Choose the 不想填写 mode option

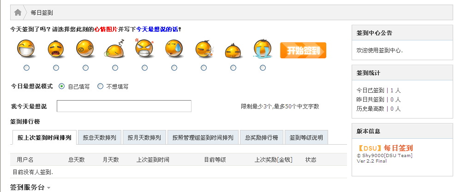(100, 86)
